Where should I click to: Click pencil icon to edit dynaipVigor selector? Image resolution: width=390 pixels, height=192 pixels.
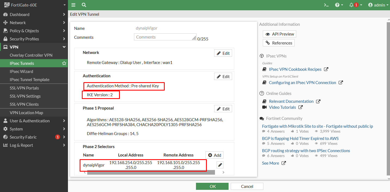220,165
